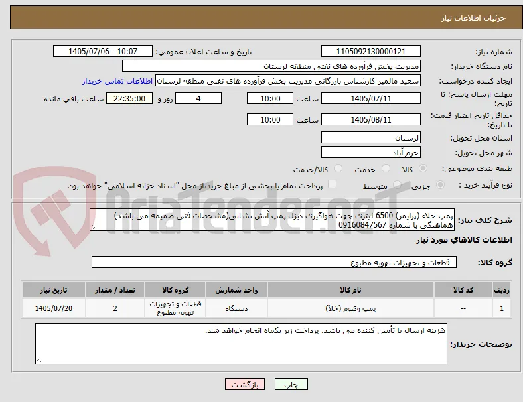Click the buyer organization name field
The height and width of the screenshot is (402, 523).
point(271,66)
